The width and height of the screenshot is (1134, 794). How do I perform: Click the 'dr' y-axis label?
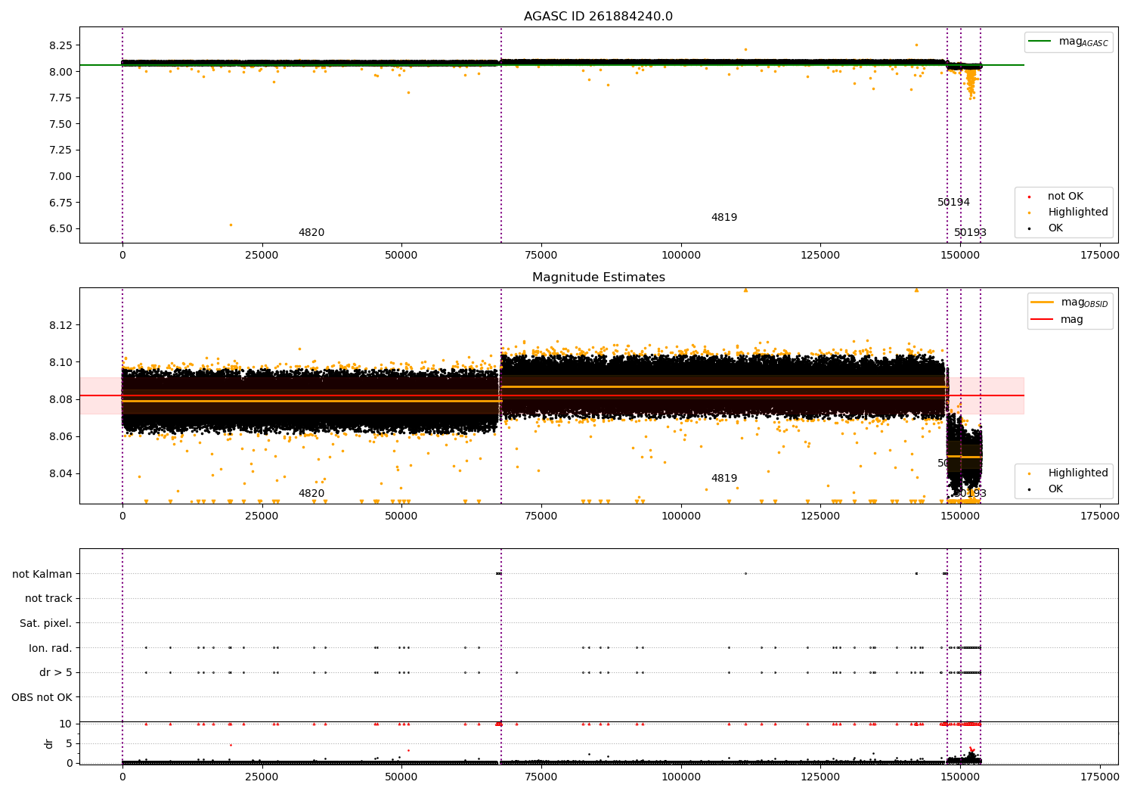point(49,743)
